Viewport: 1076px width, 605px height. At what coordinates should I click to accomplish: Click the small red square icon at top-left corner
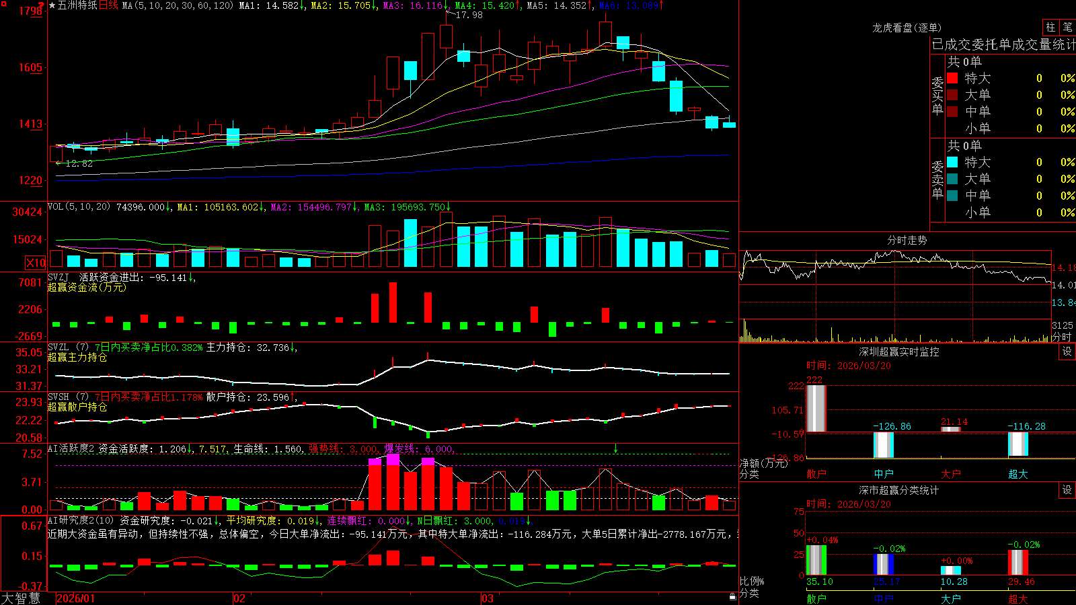3,3
